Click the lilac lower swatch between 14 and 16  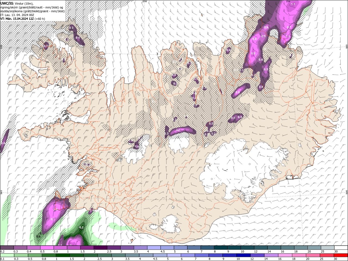point(271,255)
